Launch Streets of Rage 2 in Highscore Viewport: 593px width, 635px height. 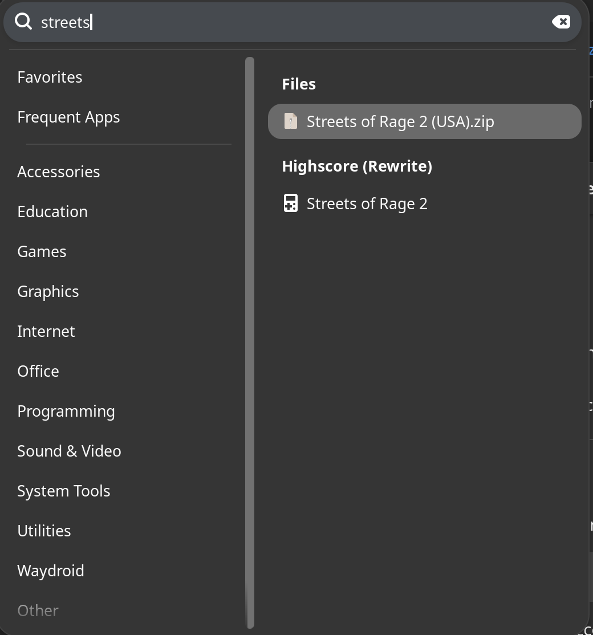coord(367,203)
